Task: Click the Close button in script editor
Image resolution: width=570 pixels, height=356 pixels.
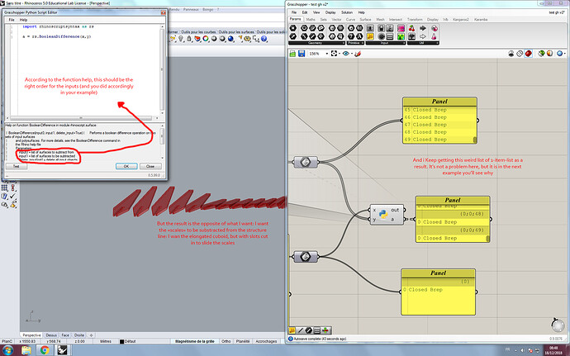Action: point(150,166)
